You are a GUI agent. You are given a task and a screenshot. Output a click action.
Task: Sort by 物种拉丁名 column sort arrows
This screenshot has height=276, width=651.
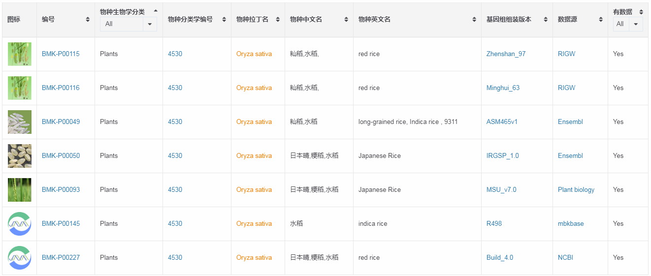click(278, 20)
